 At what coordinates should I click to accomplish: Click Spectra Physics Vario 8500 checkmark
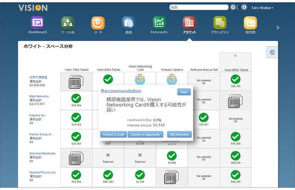[235, 175]
